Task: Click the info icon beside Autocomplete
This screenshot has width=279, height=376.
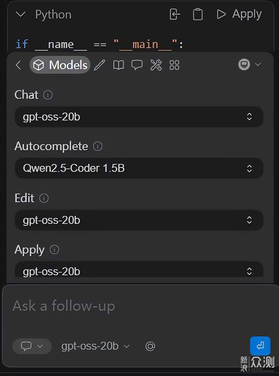Action: (x=98, y=146)
